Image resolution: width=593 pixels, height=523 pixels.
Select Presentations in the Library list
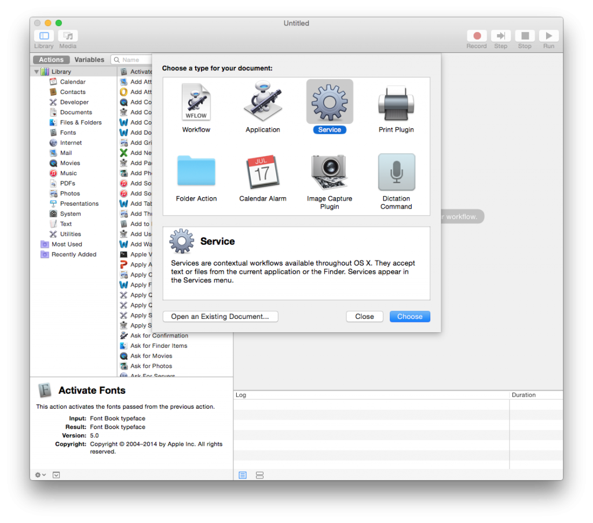pyautogui.click(x=79, y=204)
